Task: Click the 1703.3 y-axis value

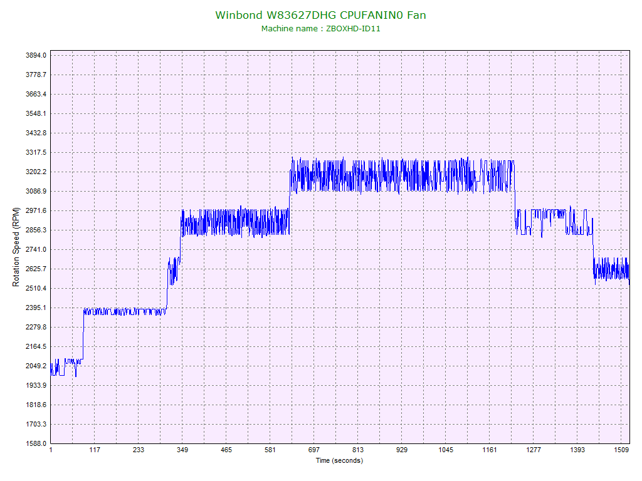Action: [x=36, y=424]
